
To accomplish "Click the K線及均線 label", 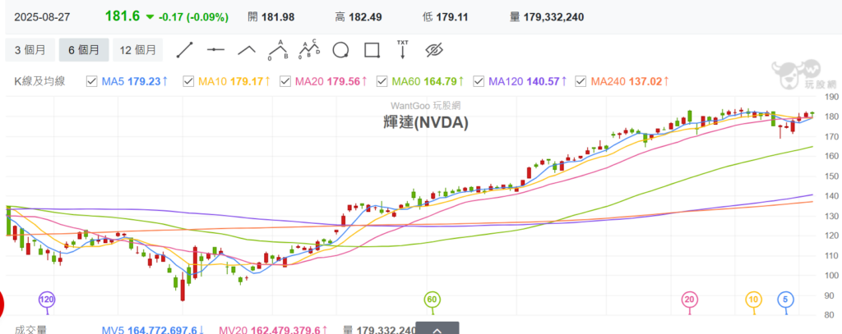I will click(x=39, y=81).
